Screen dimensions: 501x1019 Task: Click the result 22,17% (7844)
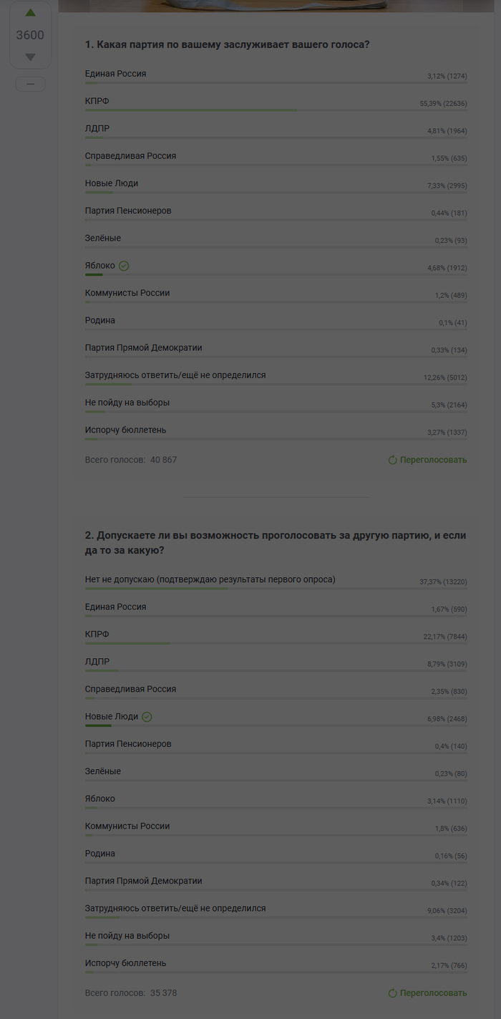(445, 637)
